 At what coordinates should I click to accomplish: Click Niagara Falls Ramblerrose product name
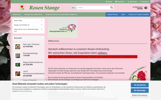click(33, 62)
